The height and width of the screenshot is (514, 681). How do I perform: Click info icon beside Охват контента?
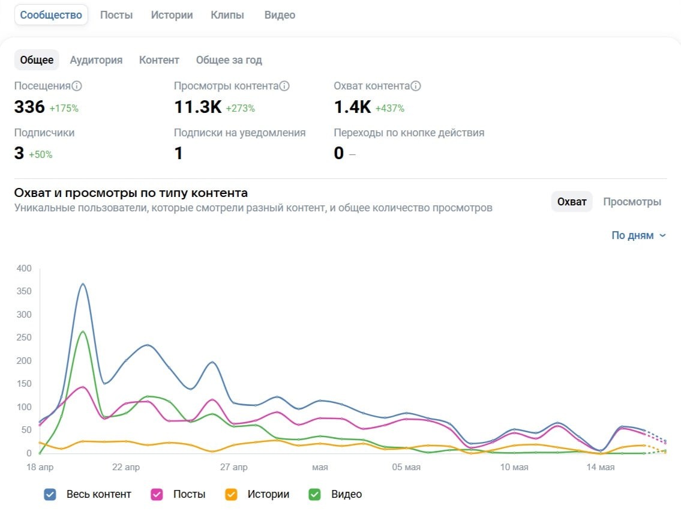point(416,86)
